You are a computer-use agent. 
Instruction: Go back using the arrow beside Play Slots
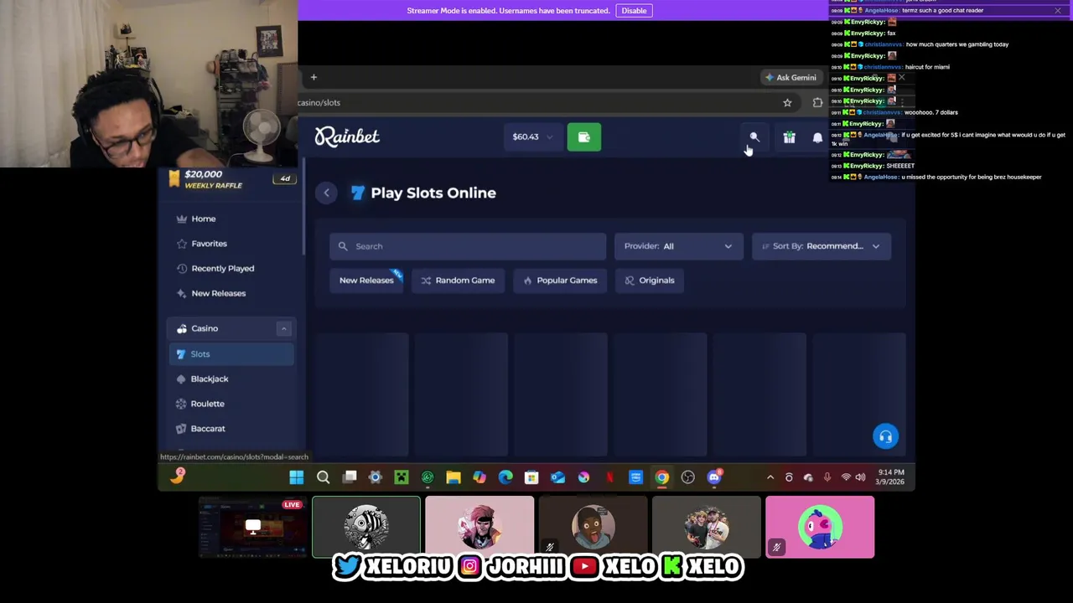pos(327,193)
